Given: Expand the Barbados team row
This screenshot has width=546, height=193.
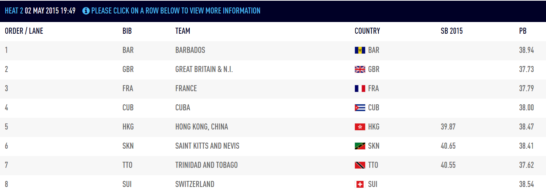Looking at the screenshot, I should (273, 50).
